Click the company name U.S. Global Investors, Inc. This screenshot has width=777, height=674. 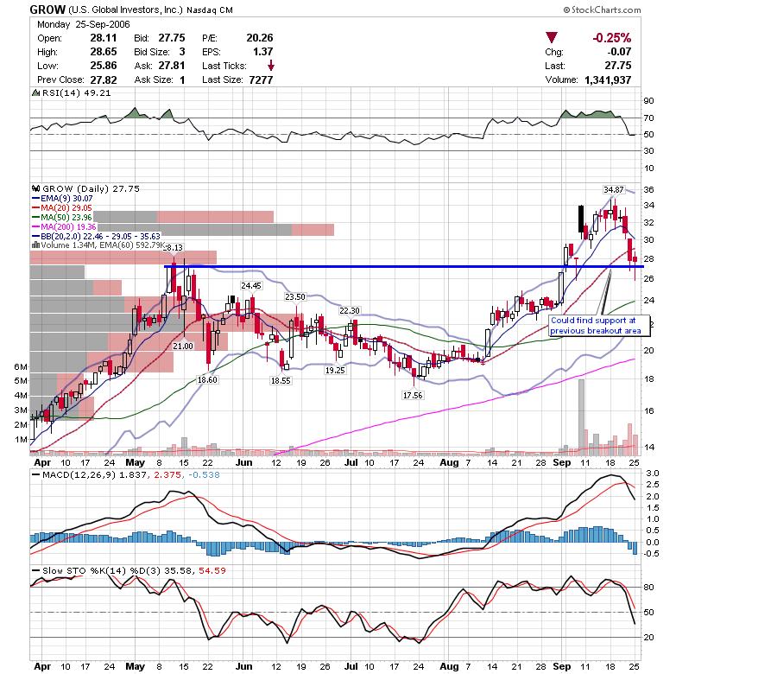(125, 10)
